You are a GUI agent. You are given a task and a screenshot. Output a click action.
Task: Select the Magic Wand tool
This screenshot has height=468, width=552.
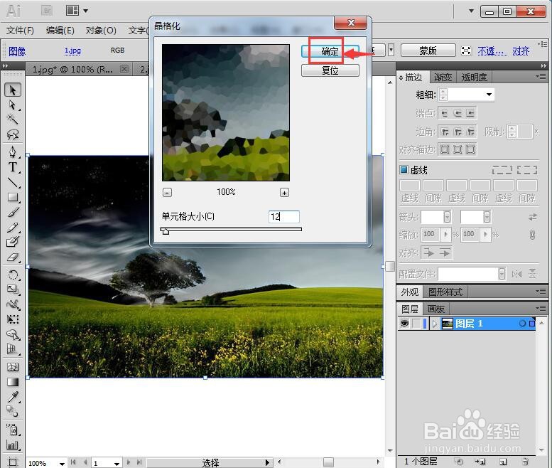point(13,119)
